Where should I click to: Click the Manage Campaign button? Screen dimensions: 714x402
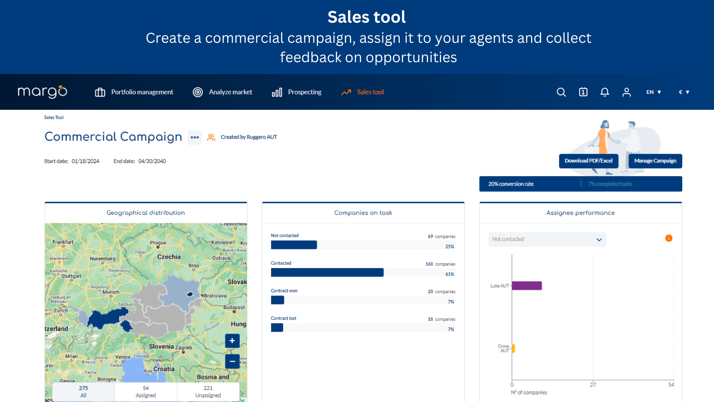click(655, 161)
